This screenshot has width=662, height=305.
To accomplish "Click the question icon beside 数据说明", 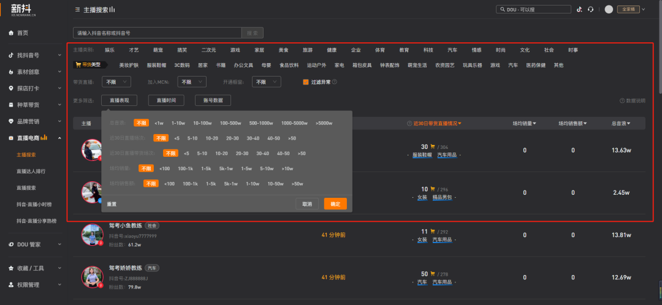I will tap(622, 101).
